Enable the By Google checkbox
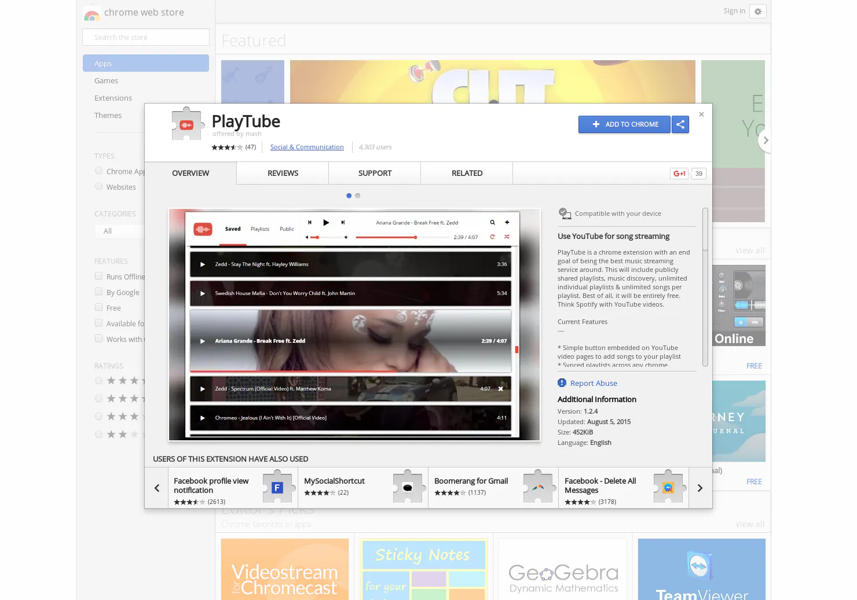The width and height of the screenshot is (857, 600). coord(98,292)
